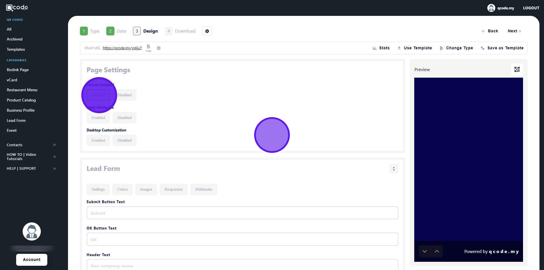Image resolution: width=544 pixels, height=270 pixels.
Task: Click the Stats chart icon
Action: click(x=374, y=48)
